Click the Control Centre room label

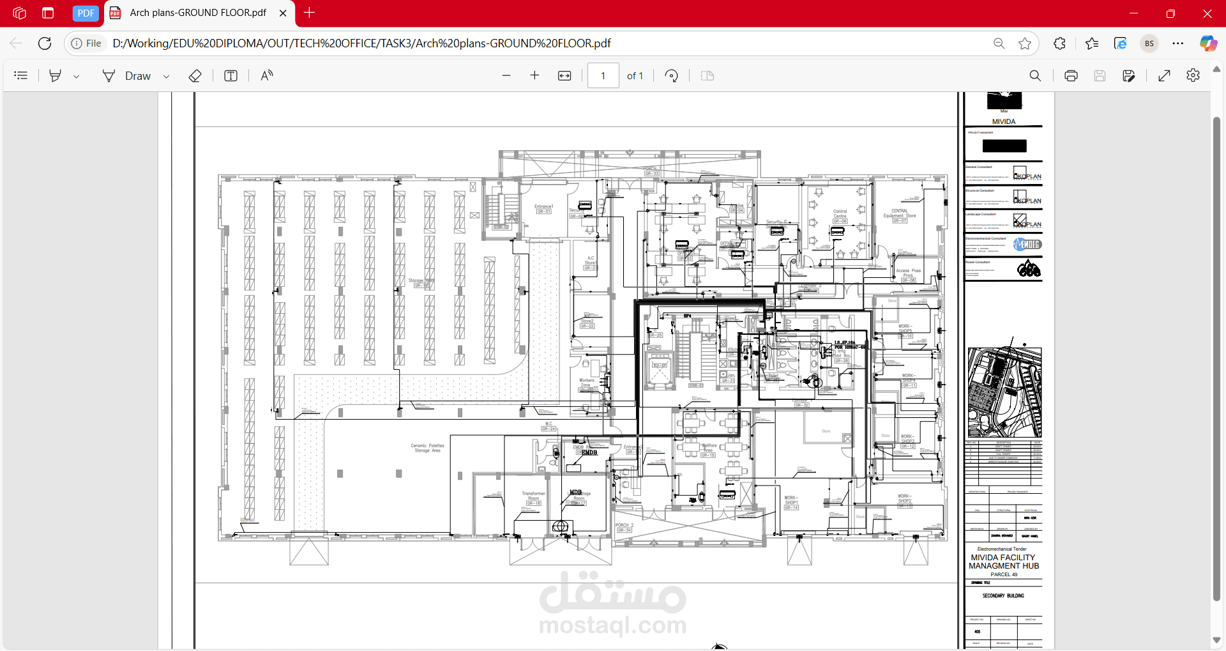pos(840,215)
